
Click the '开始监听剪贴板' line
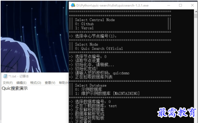[87, 118]
